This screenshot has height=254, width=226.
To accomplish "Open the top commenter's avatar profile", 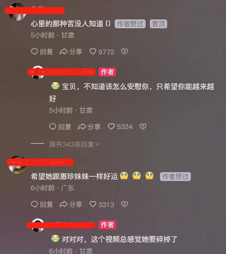I will pos(17,12).
